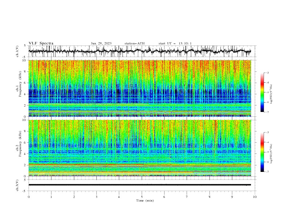This screenshot has height=221, width=287.
Task: Click the ch.3 voltage waveform trace
Action: (x=140, y=185)
